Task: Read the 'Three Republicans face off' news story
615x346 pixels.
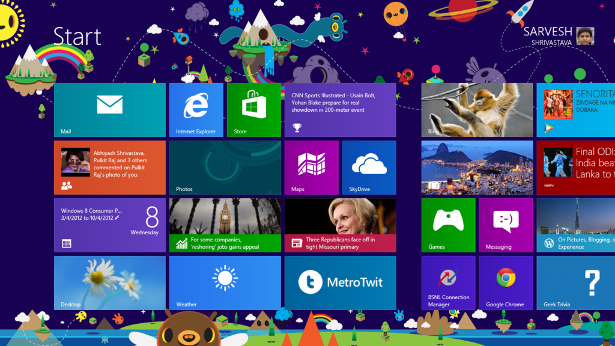Action: (340, 225)
